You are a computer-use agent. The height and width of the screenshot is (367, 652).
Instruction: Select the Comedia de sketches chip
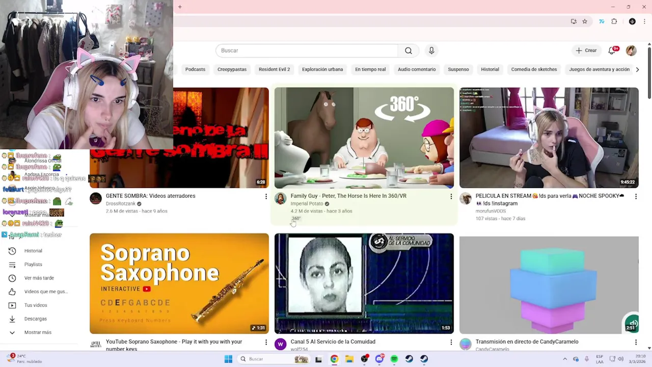tap(534, 69)
